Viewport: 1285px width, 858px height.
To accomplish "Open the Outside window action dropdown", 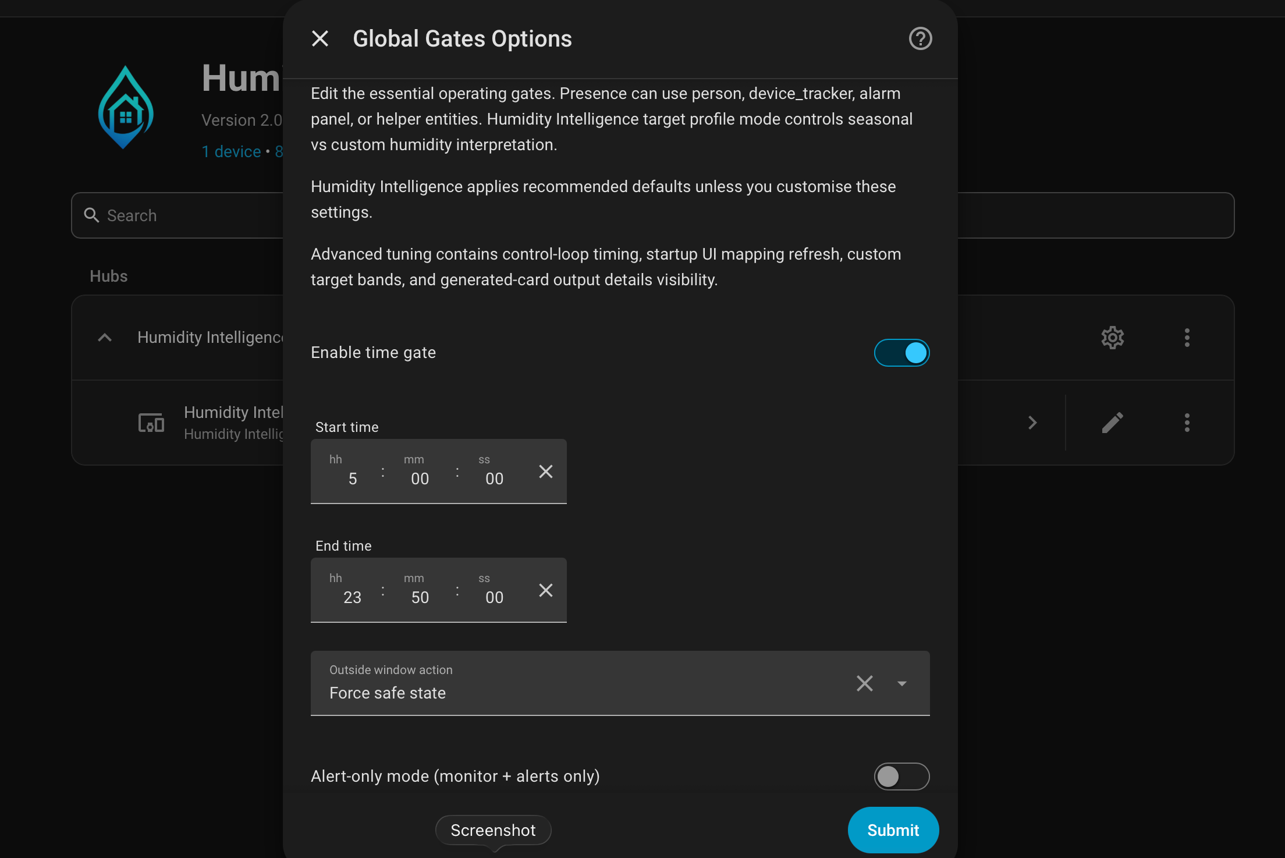I will [x=901, y=683].
